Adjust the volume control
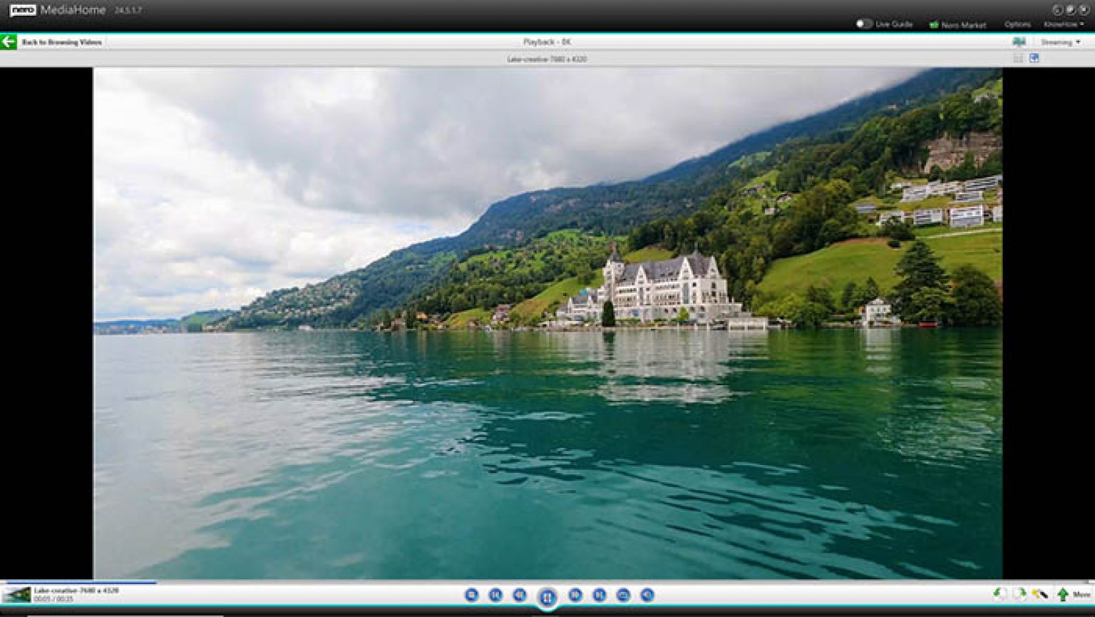This screenshot has height=617, width=1095. coord(647,594)
